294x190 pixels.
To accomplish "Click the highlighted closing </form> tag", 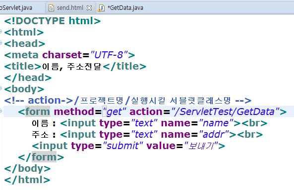I will [41, 157].
